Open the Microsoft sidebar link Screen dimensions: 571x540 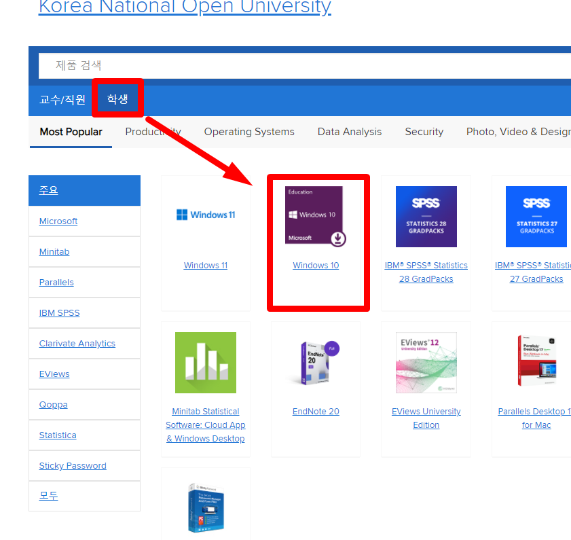point(58,221)
